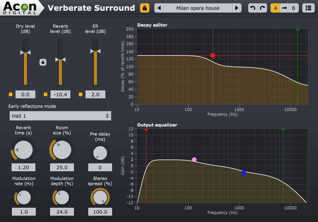
Task: Click the Modulation depth knob
Action: coord(62,197)
